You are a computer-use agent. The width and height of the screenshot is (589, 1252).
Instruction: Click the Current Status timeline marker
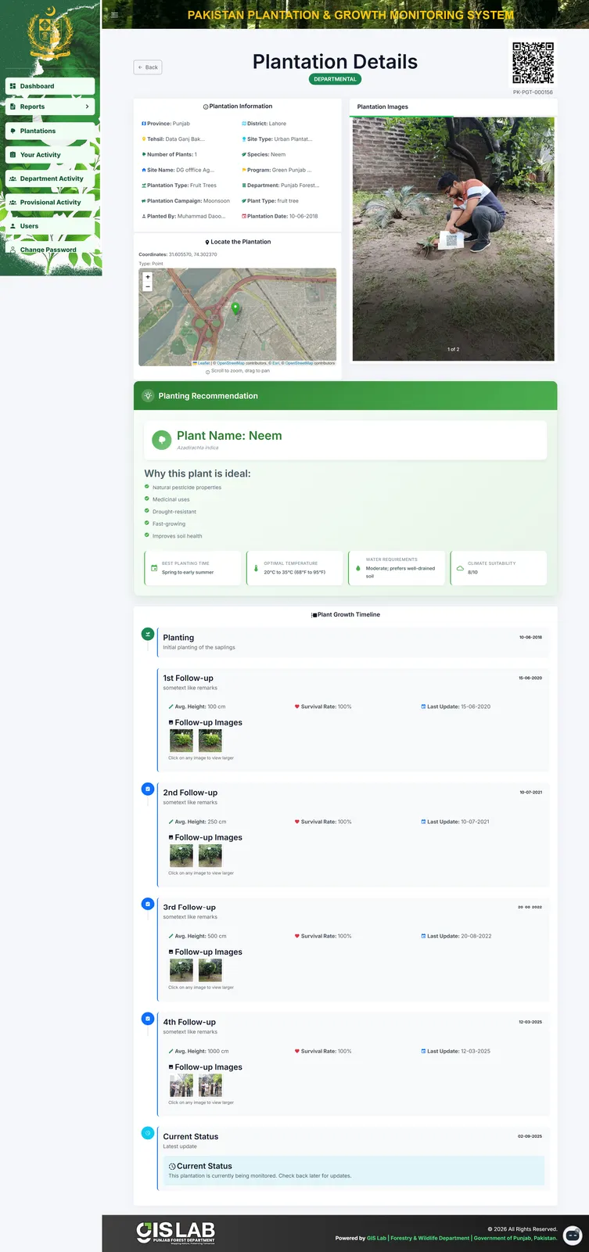point(147,1132)
